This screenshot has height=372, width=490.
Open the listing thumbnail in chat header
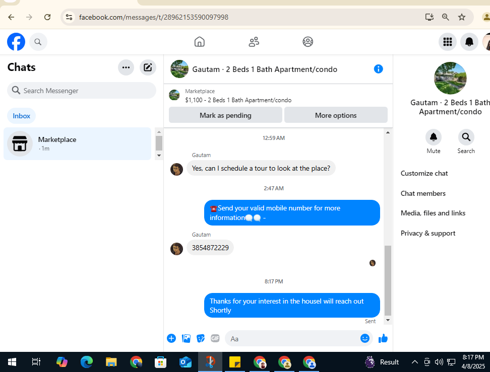tap(179, 69)
